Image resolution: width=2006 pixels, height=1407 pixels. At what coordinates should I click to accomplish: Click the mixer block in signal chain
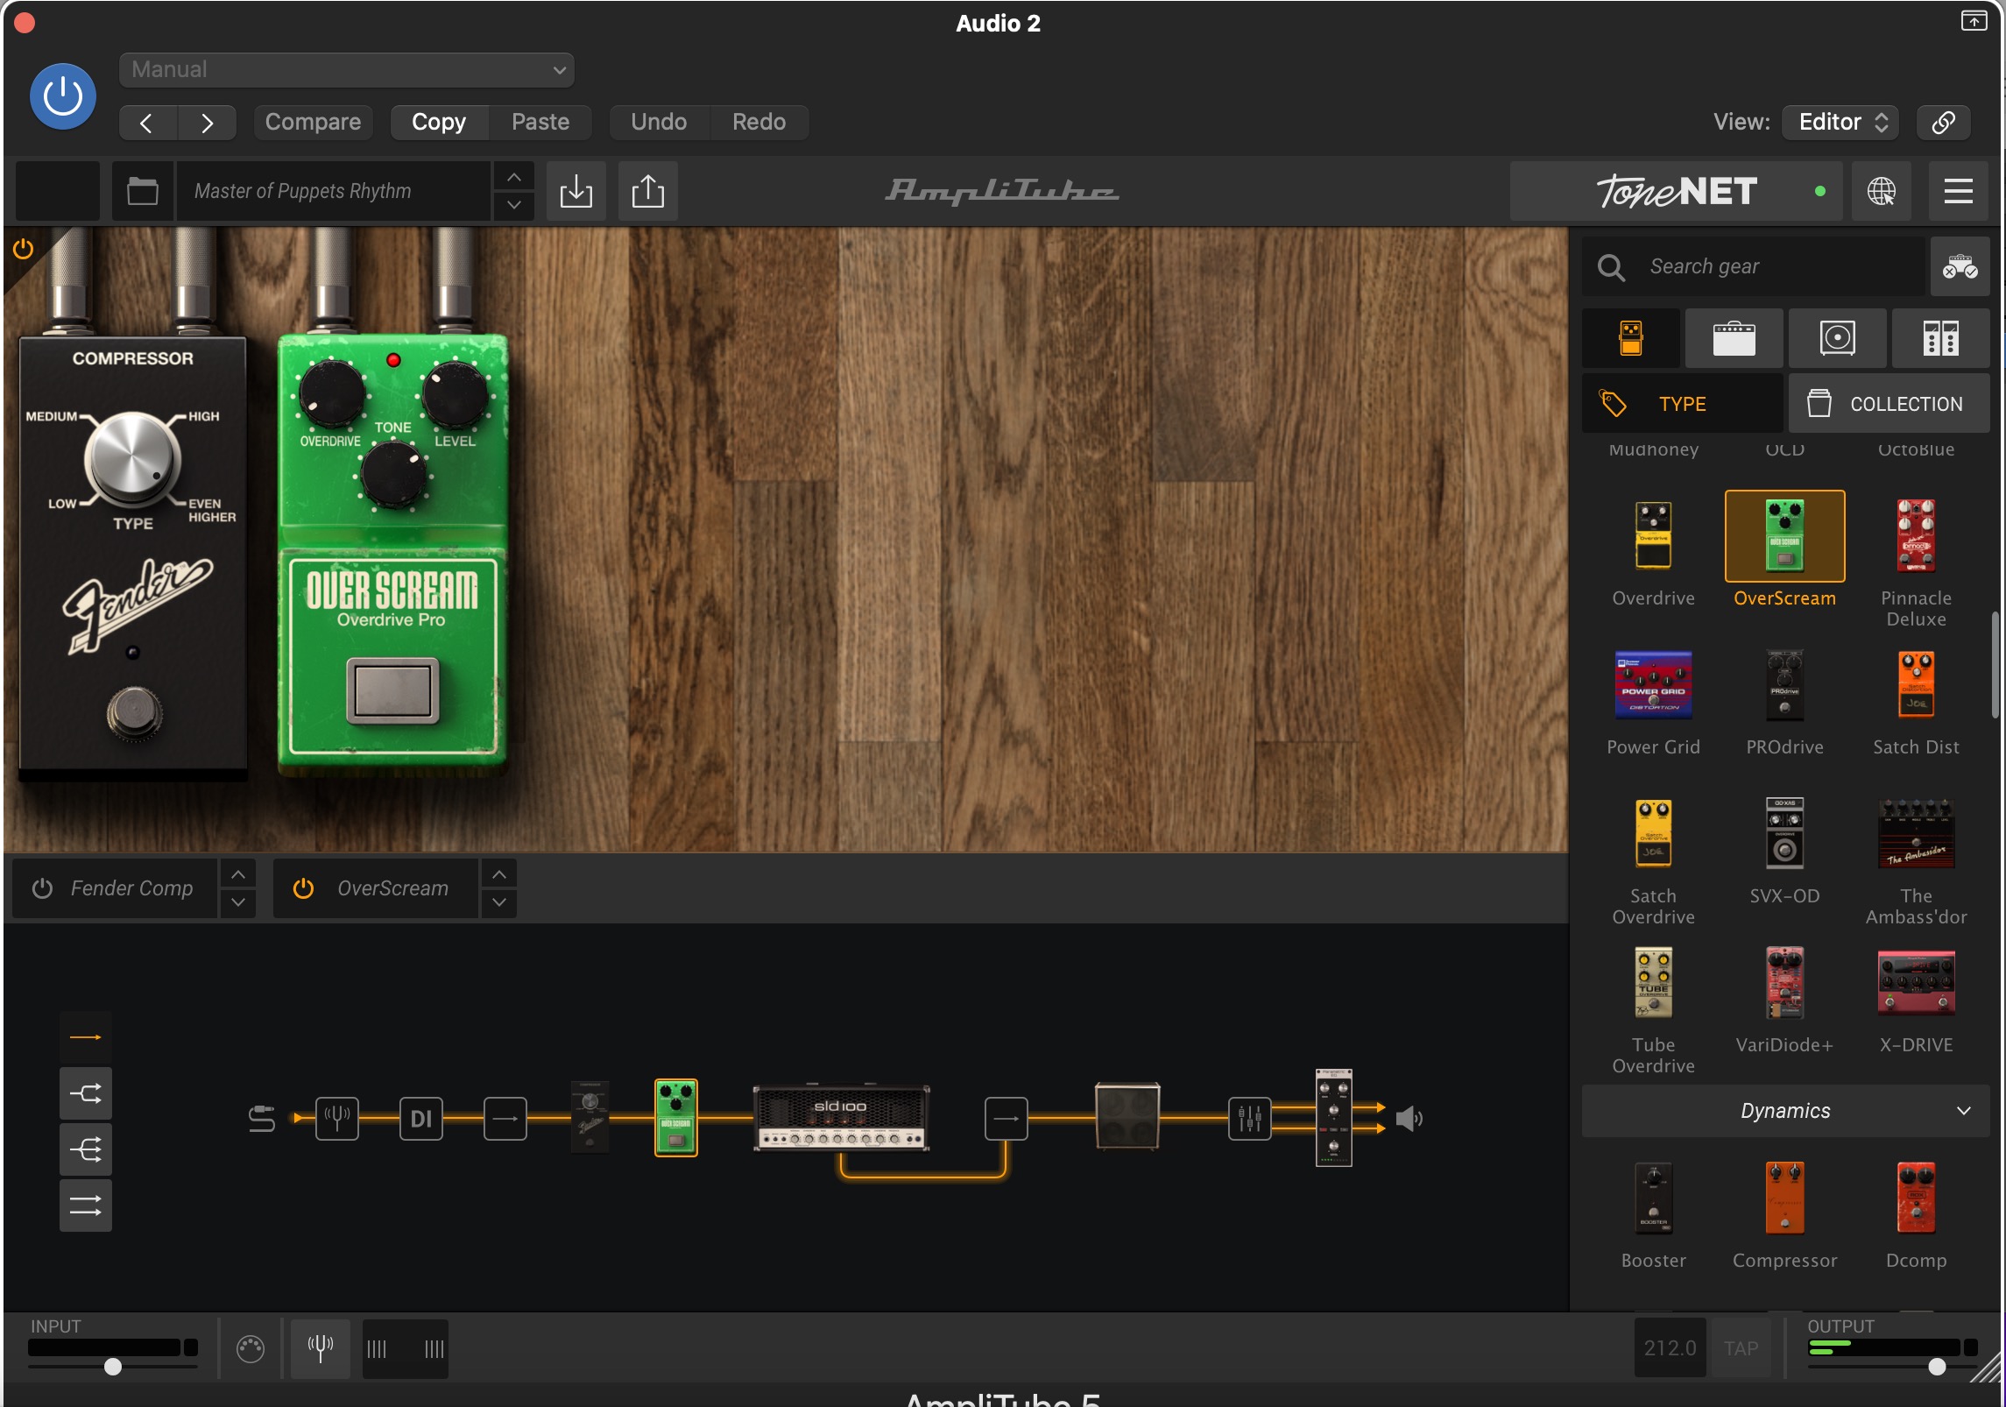1250,1119
